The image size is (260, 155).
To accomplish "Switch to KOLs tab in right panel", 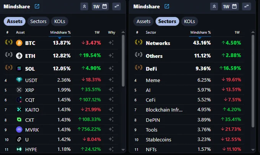I will (189, 21).
